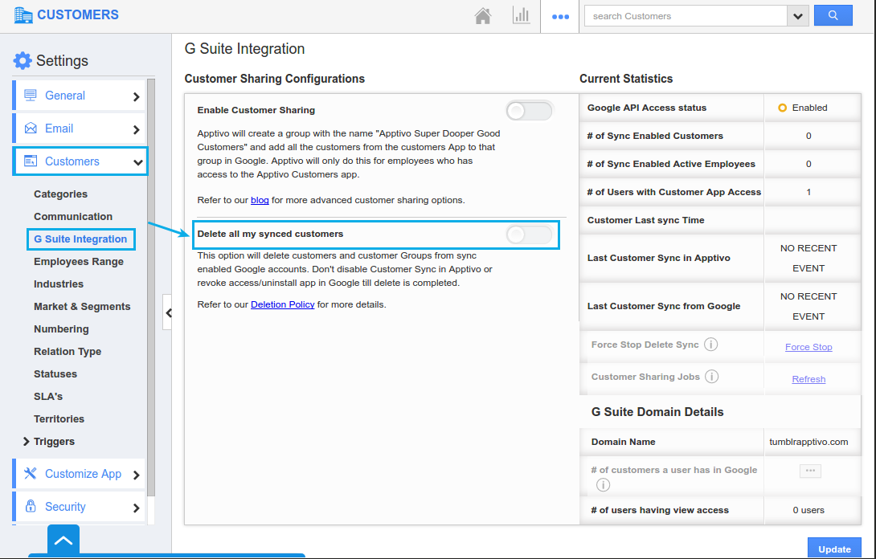This screenshot has width=876, height=559.
Task: Expand the Email settings section
Action: coord(136,129)
